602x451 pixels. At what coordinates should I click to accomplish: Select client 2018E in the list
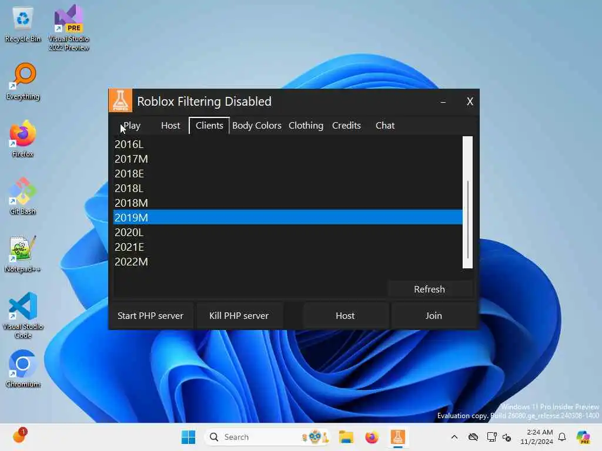click(287, 173)
